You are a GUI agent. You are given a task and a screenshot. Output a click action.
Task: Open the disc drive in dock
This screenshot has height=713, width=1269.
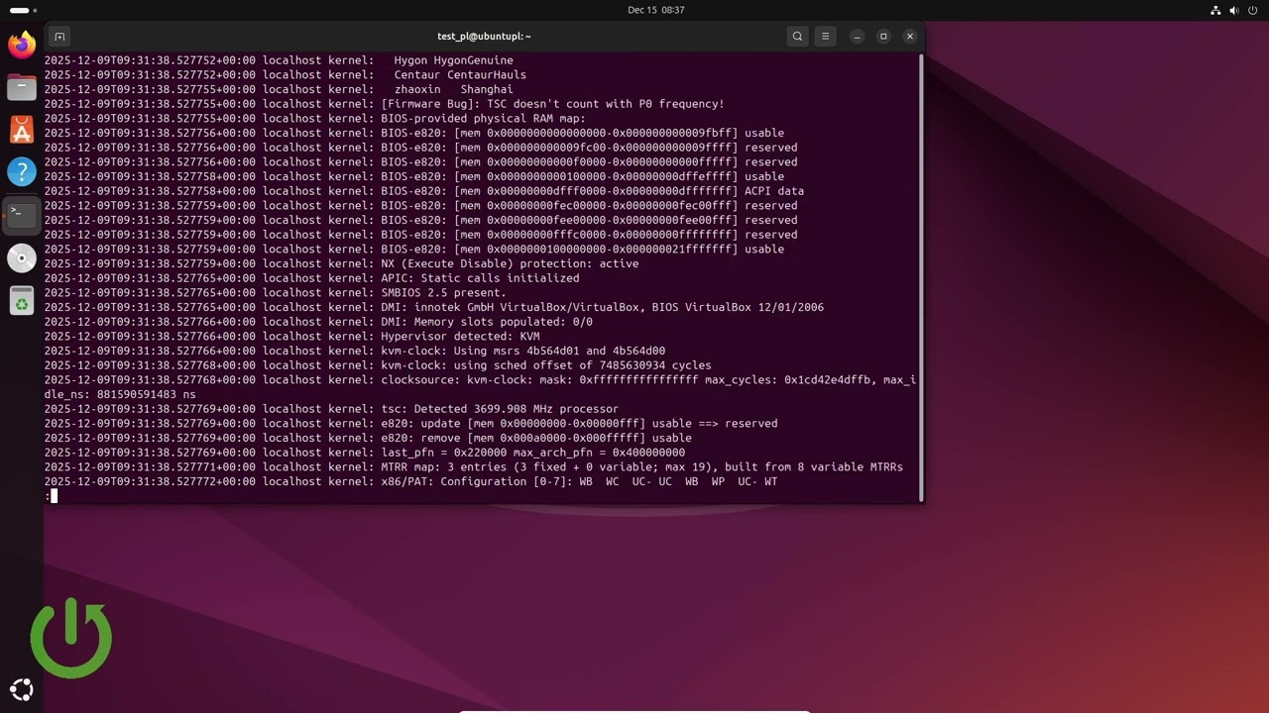22,257
